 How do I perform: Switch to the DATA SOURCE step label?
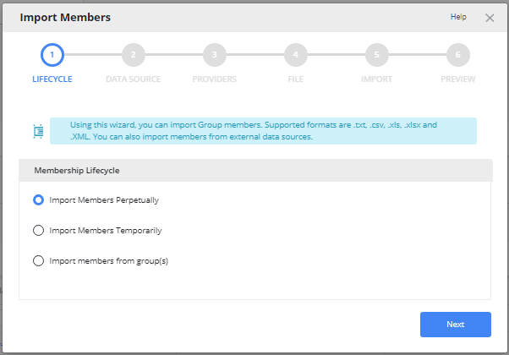(x=133, y=79)
